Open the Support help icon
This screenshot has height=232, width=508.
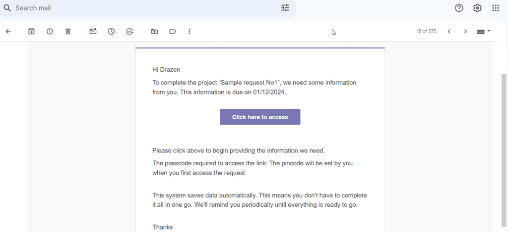point(459,8)
